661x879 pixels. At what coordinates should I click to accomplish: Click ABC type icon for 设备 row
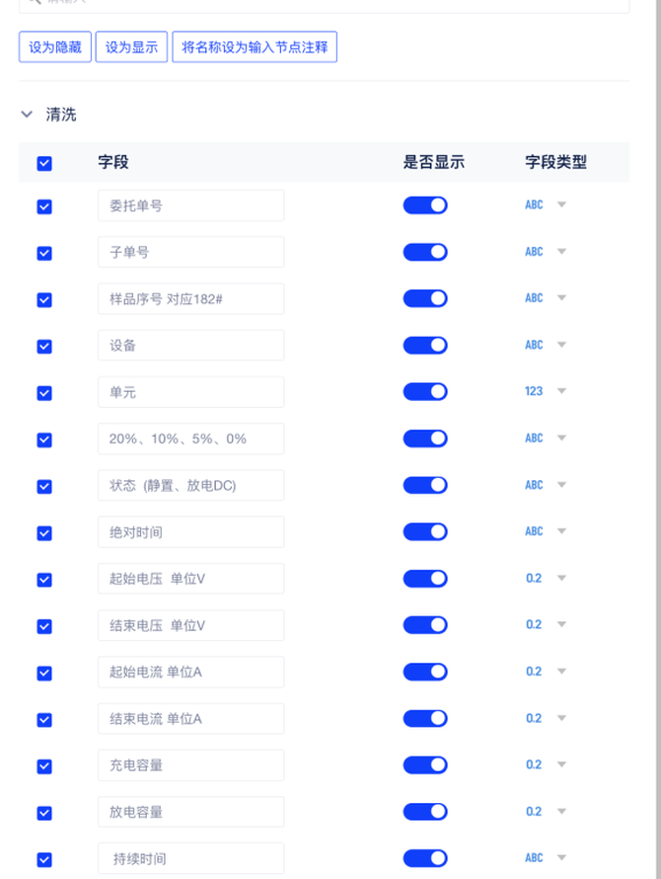tap(534, 345)
